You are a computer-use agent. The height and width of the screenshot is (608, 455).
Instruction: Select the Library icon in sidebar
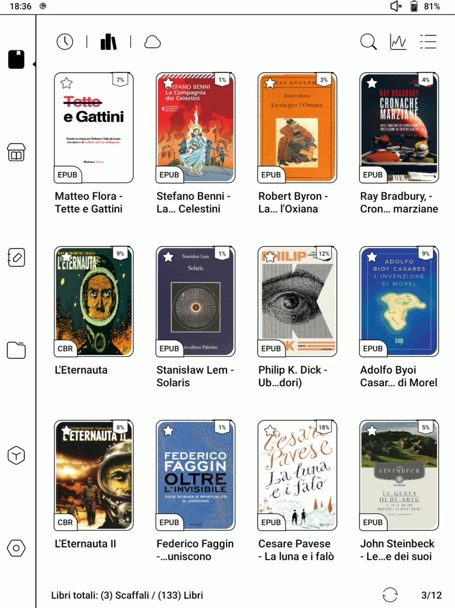[x=16, y=59]
